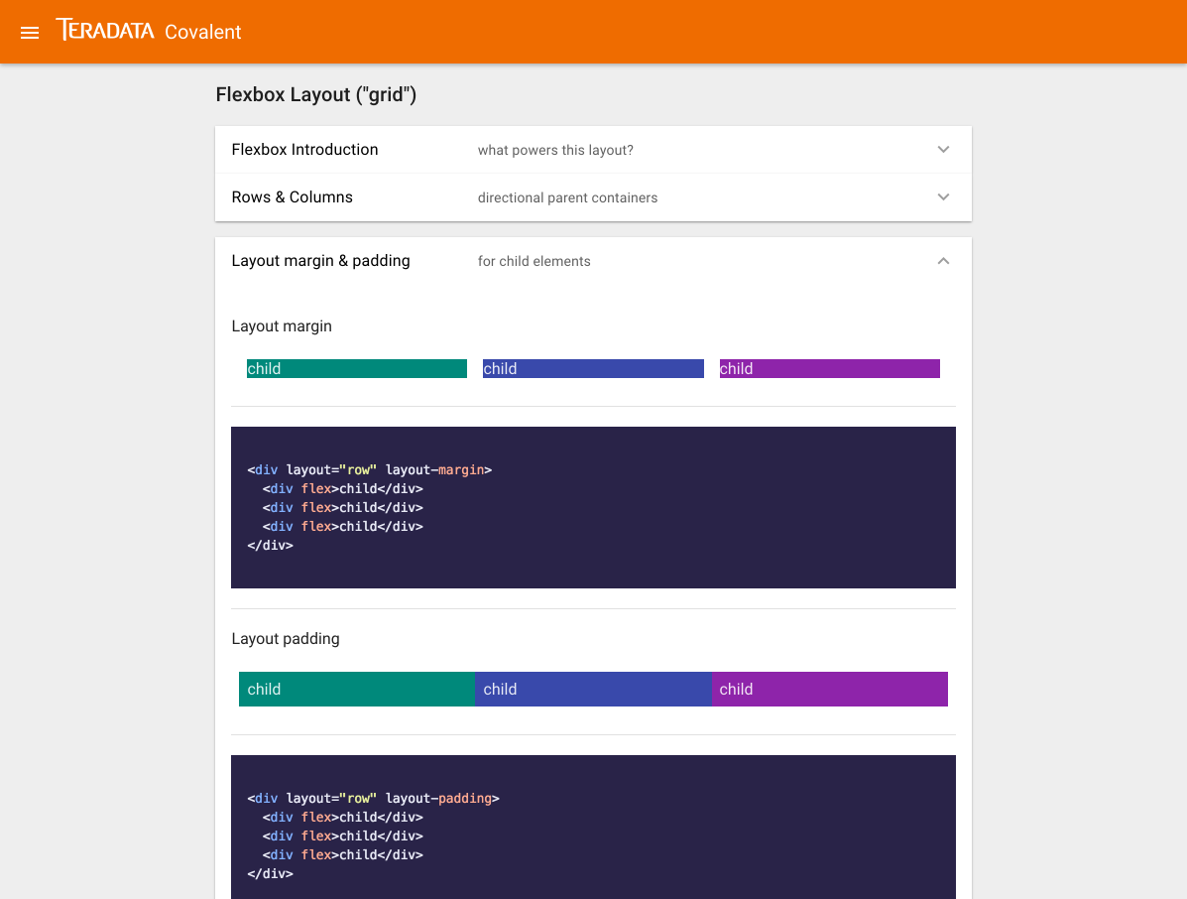The width and height of the screenshot is (1187, 899).
Task: Expand the Rows & Columns panel
Action: 593,196
